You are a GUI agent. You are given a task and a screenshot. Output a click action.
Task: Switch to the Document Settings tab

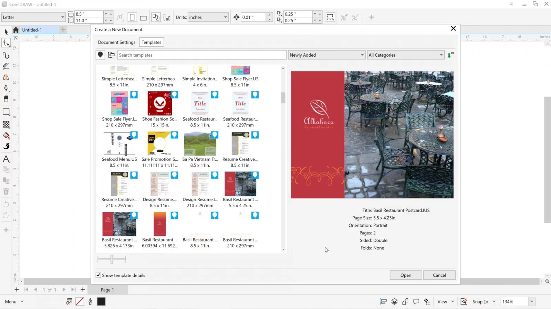(116, 42)
